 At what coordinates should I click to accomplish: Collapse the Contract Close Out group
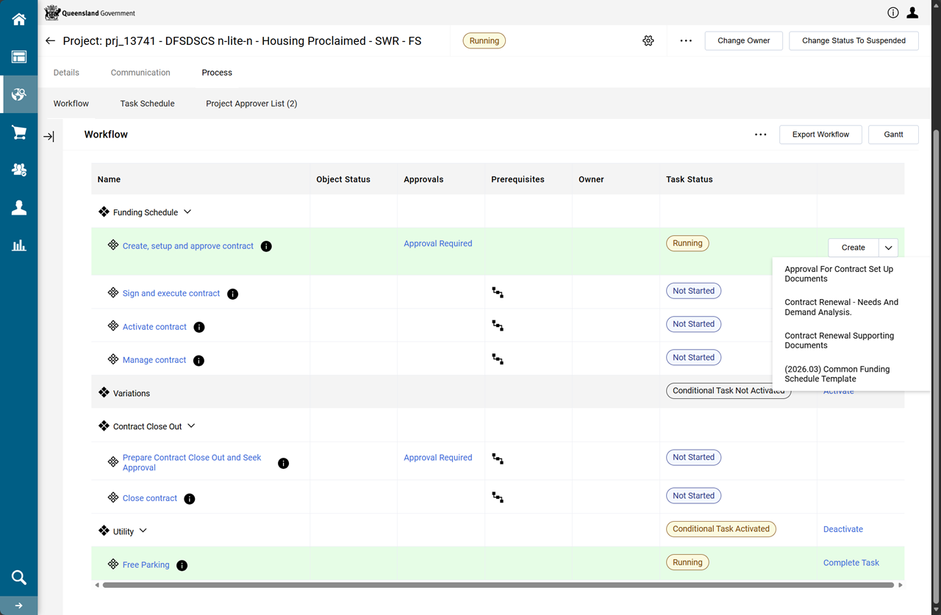pos(191,426)
